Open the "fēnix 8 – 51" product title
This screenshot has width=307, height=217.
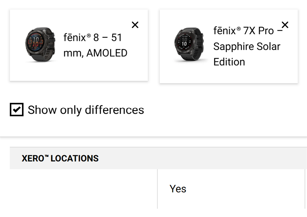(x=93, y=38)
